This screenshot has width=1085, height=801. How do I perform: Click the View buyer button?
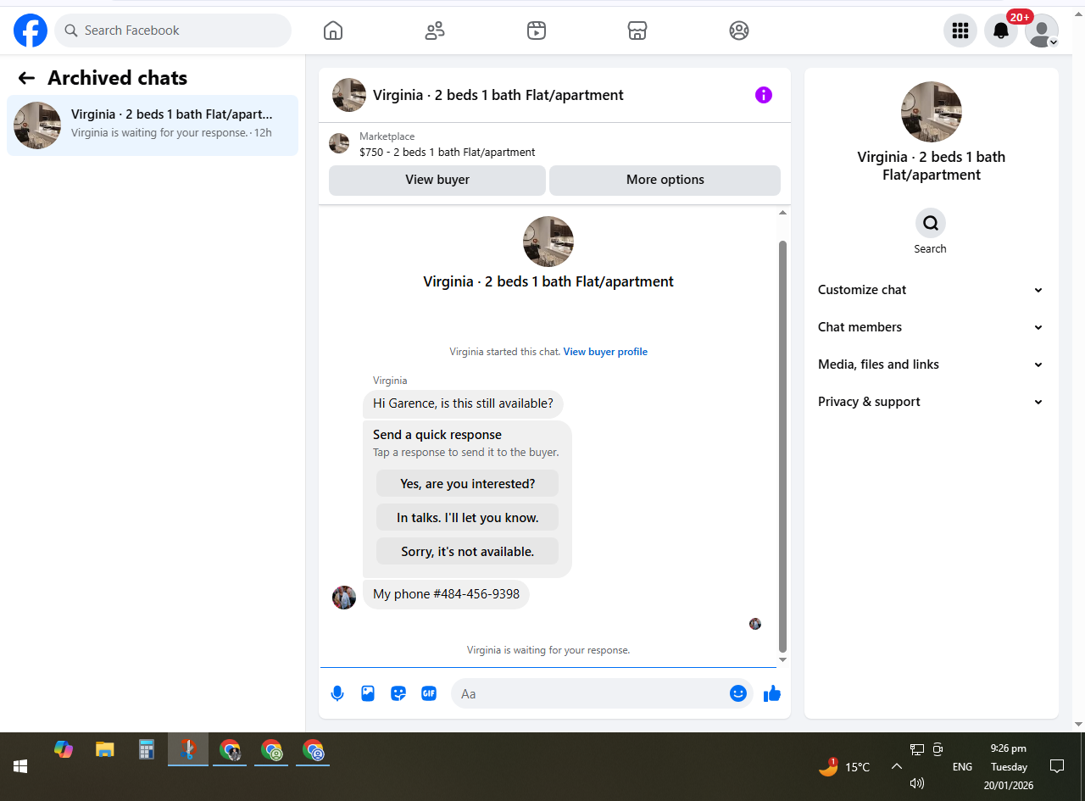[437, 180]
